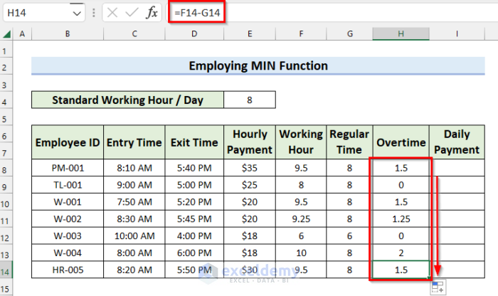
Task: Select employee cell W-002
Action: click(x=68, y=219)
